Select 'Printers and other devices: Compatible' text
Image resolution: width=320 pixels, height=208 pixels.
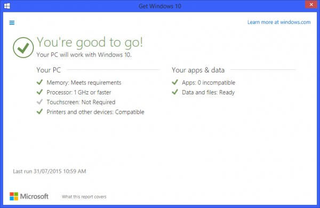(95, 112)
